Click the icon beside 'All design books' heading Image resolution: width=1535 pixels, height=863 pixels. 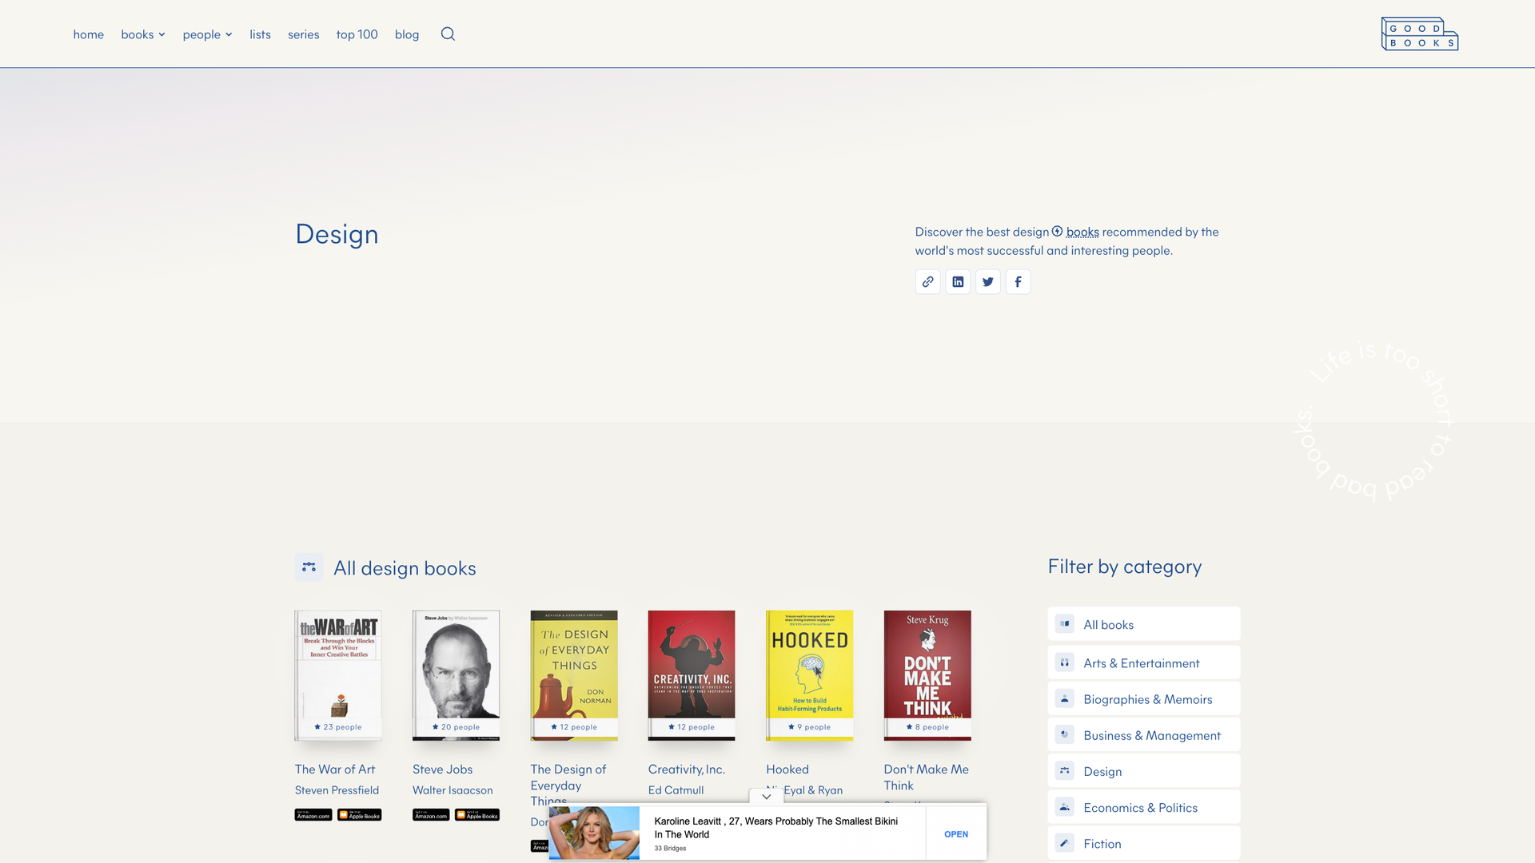(x=309, y=567)
